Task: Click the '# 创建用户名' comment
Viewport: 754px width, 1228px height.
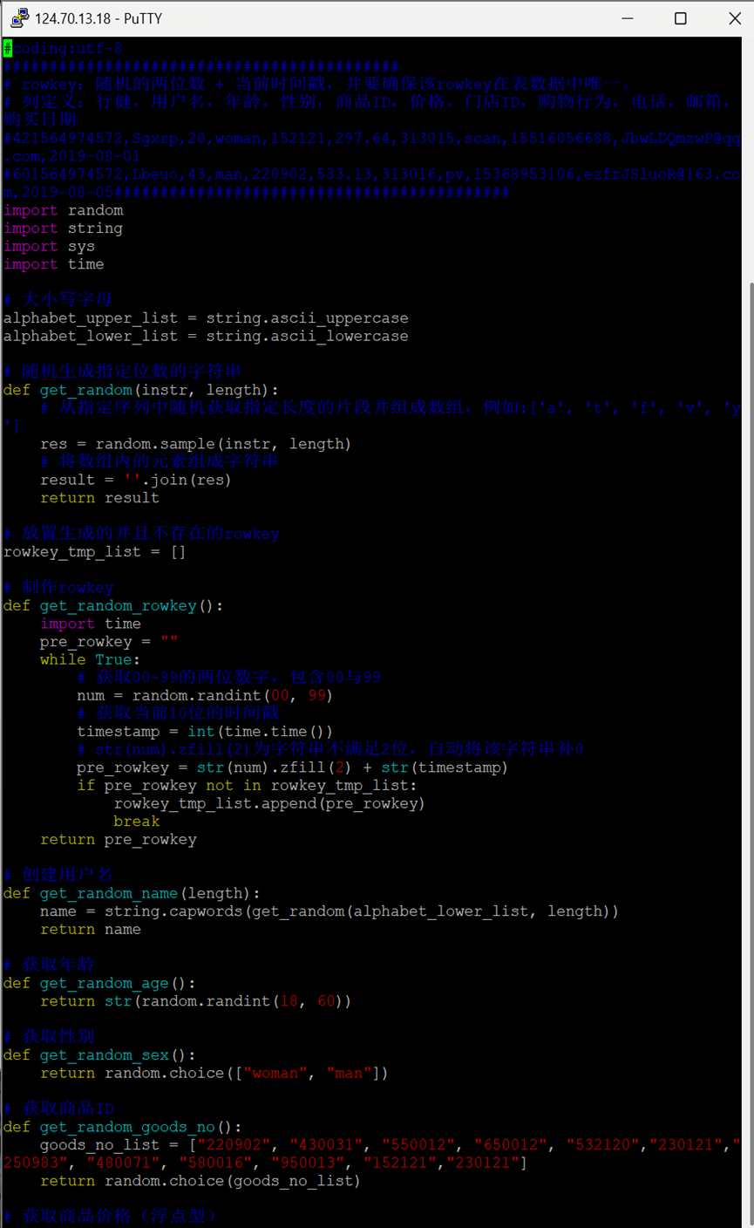Action: point(58,875)
